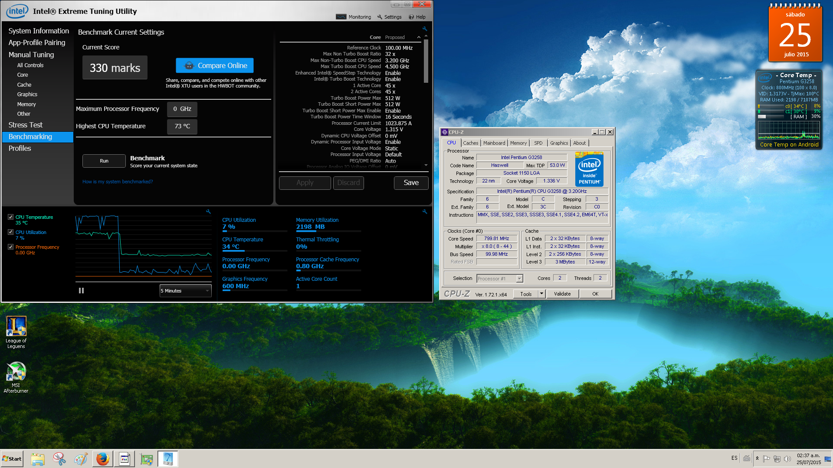Pause the monitoring graph

point(81,291)
